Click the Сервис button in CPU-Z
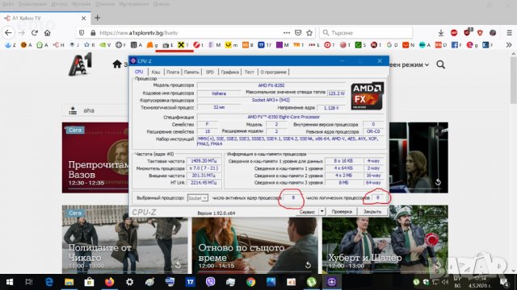The image size is (517, 290). (307, 212)
